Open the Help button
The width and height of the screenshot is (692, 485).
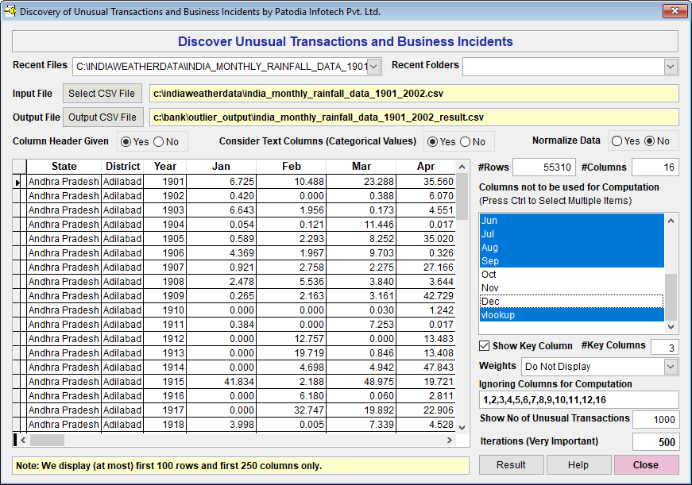(x=578, y=465)
